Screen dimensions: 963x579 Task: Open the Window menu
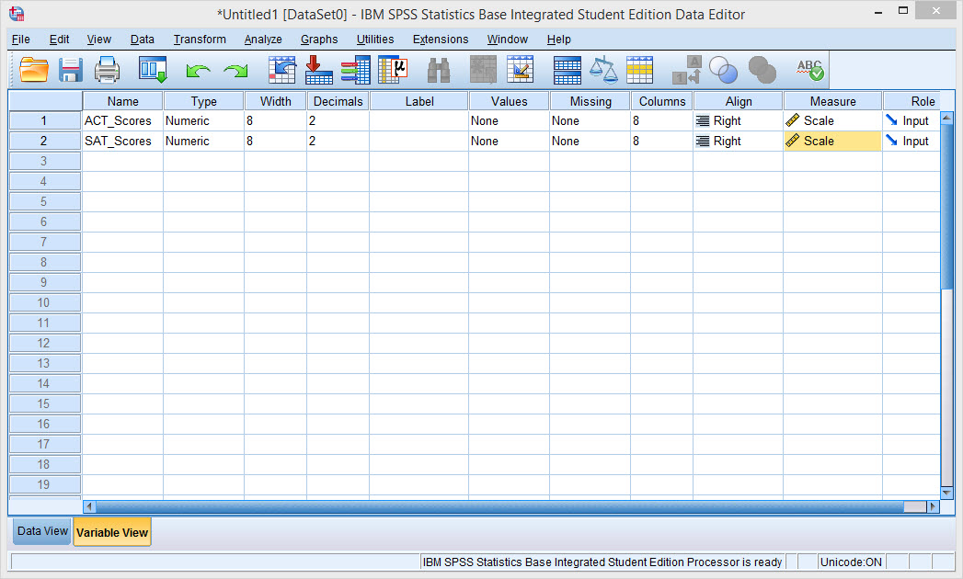click(x=508, y=40)
